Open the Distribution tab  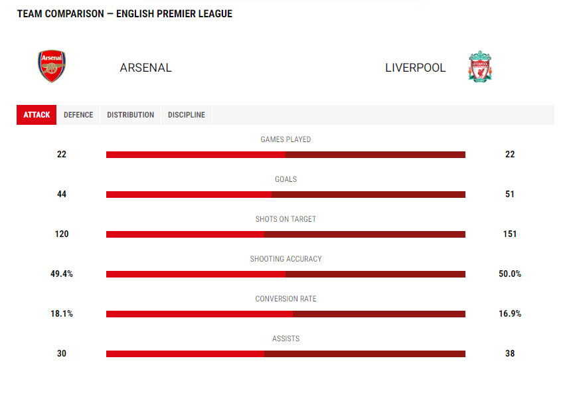coord(130,115)
